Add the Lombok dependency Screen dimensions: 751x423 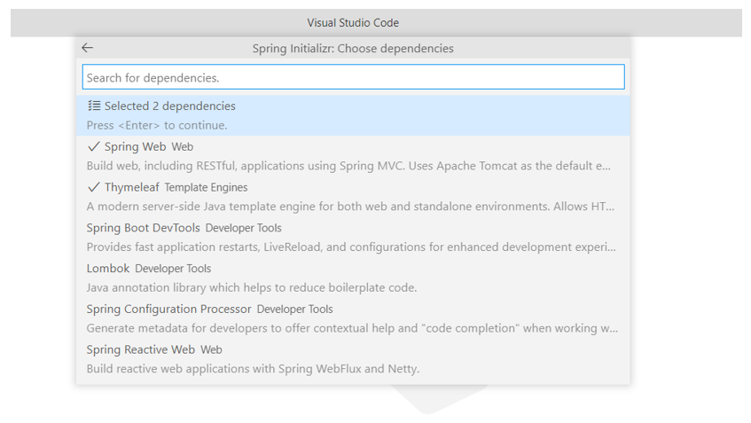pyautogui.click(x=353, y=278)
